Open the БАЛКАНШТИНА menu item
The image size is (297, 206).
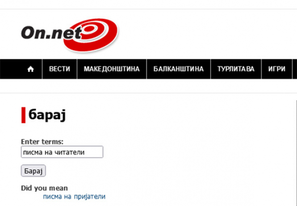pos(178,69)
